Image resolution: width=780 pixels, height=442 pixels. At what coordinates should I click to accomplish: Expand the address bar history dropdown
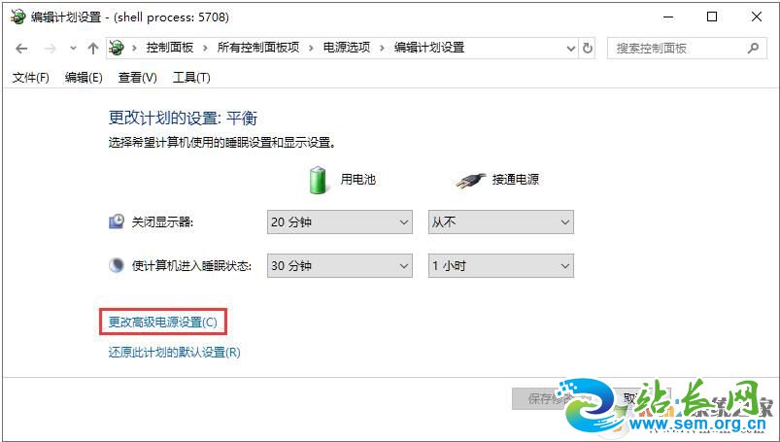pos(571,49)
